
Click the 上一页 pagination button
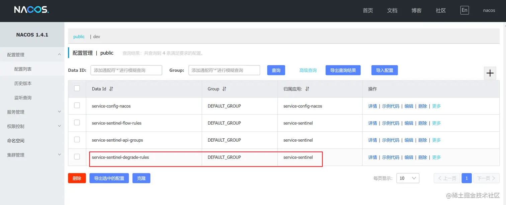tap(447, 178)
